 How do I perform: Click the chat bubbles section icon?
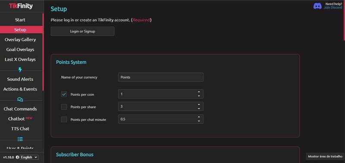[20, 100]
